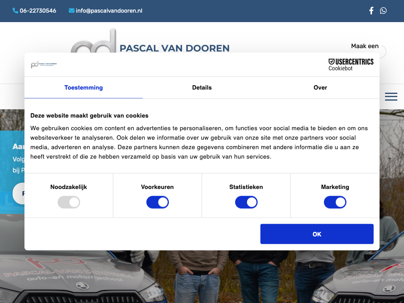Click the Pascal van Dooren site logo
404x303 pixels.
point(150,44)
